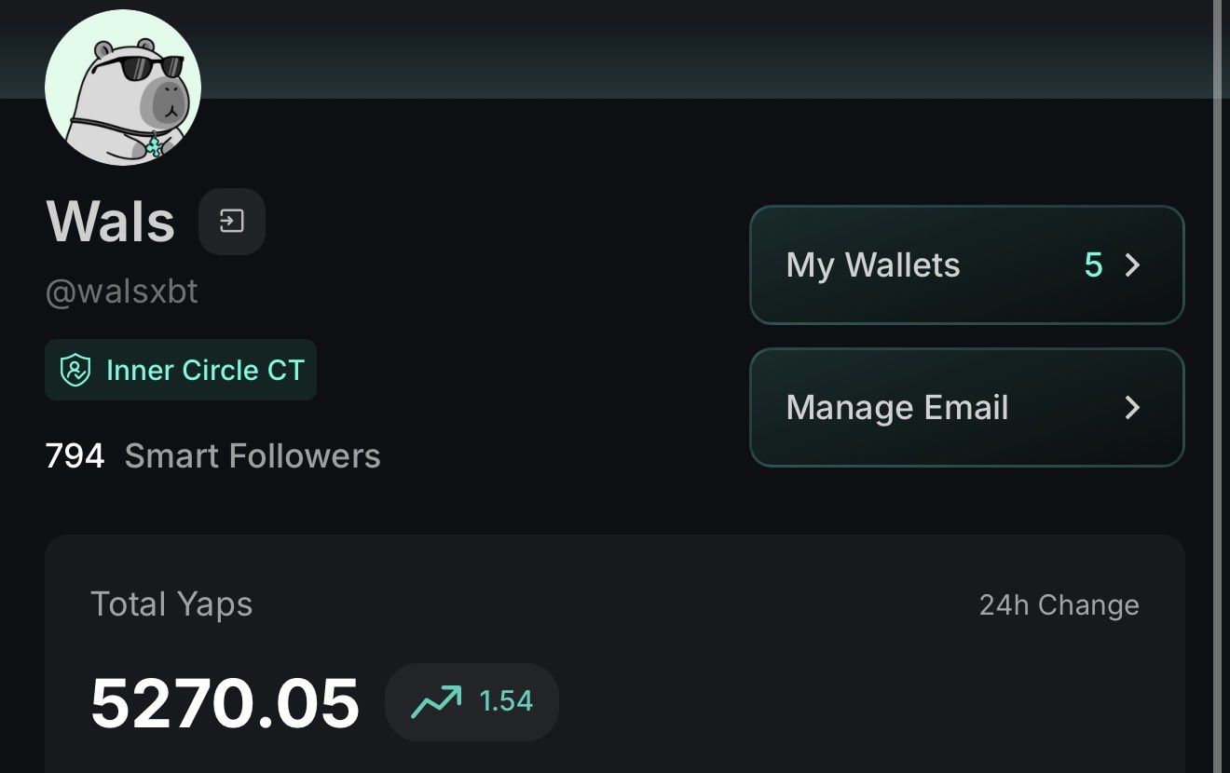Click the 24h Change label
Image resolution: width=1230 pixels, height=773 pixels.
(x=1059, y=605)
